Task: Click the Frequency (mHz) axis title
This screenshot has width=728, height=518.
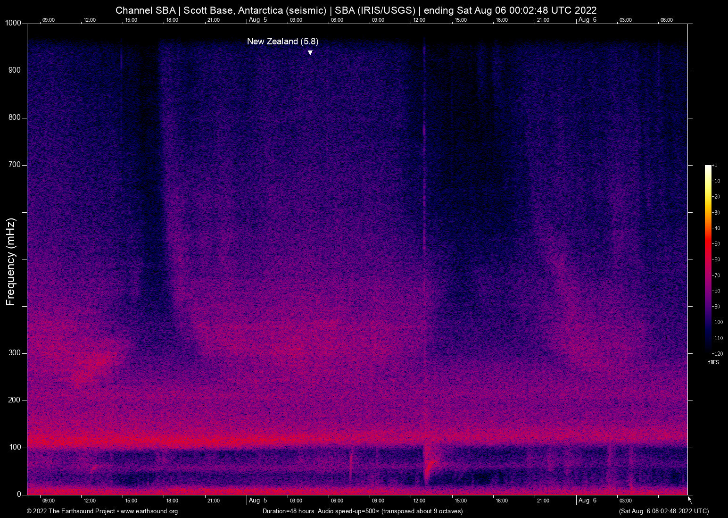Action: click(11, 262)
